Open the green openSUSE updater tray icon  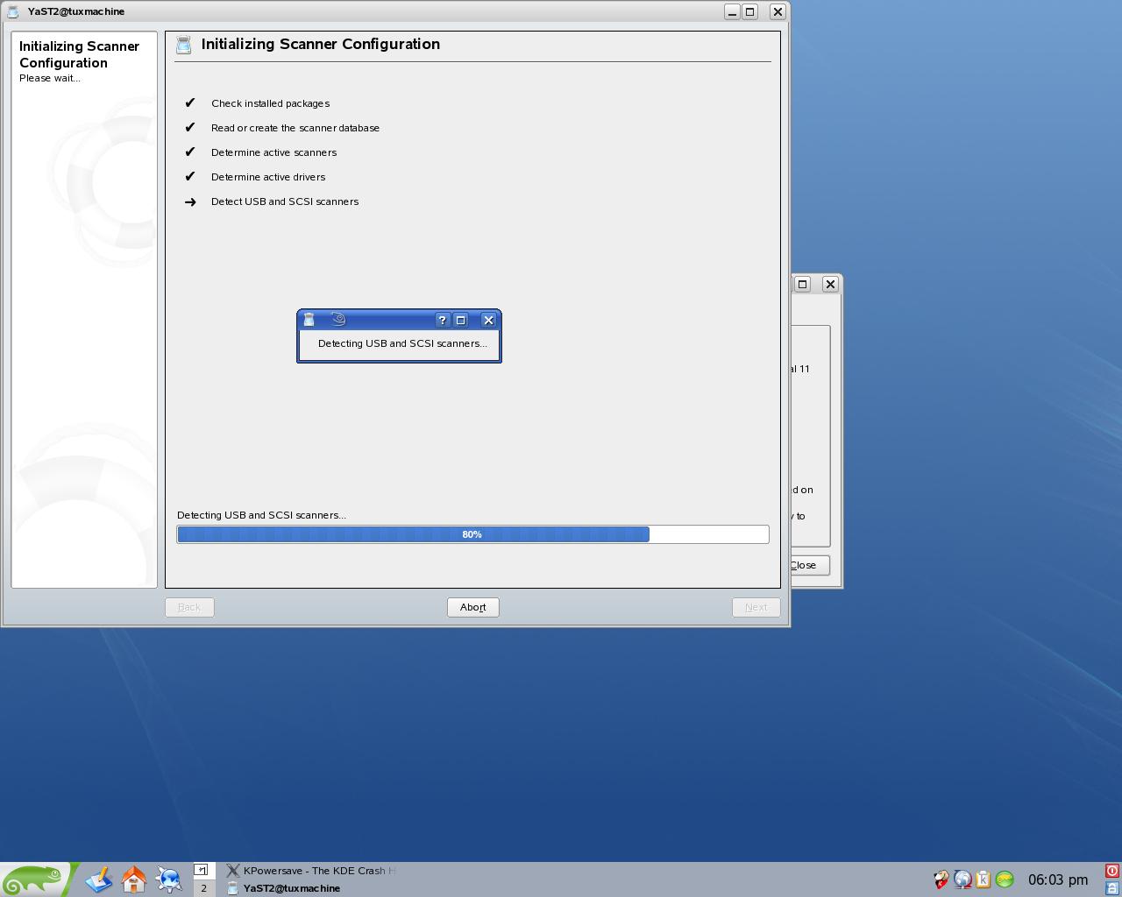pyautogui.click(x=1005, y=879)
